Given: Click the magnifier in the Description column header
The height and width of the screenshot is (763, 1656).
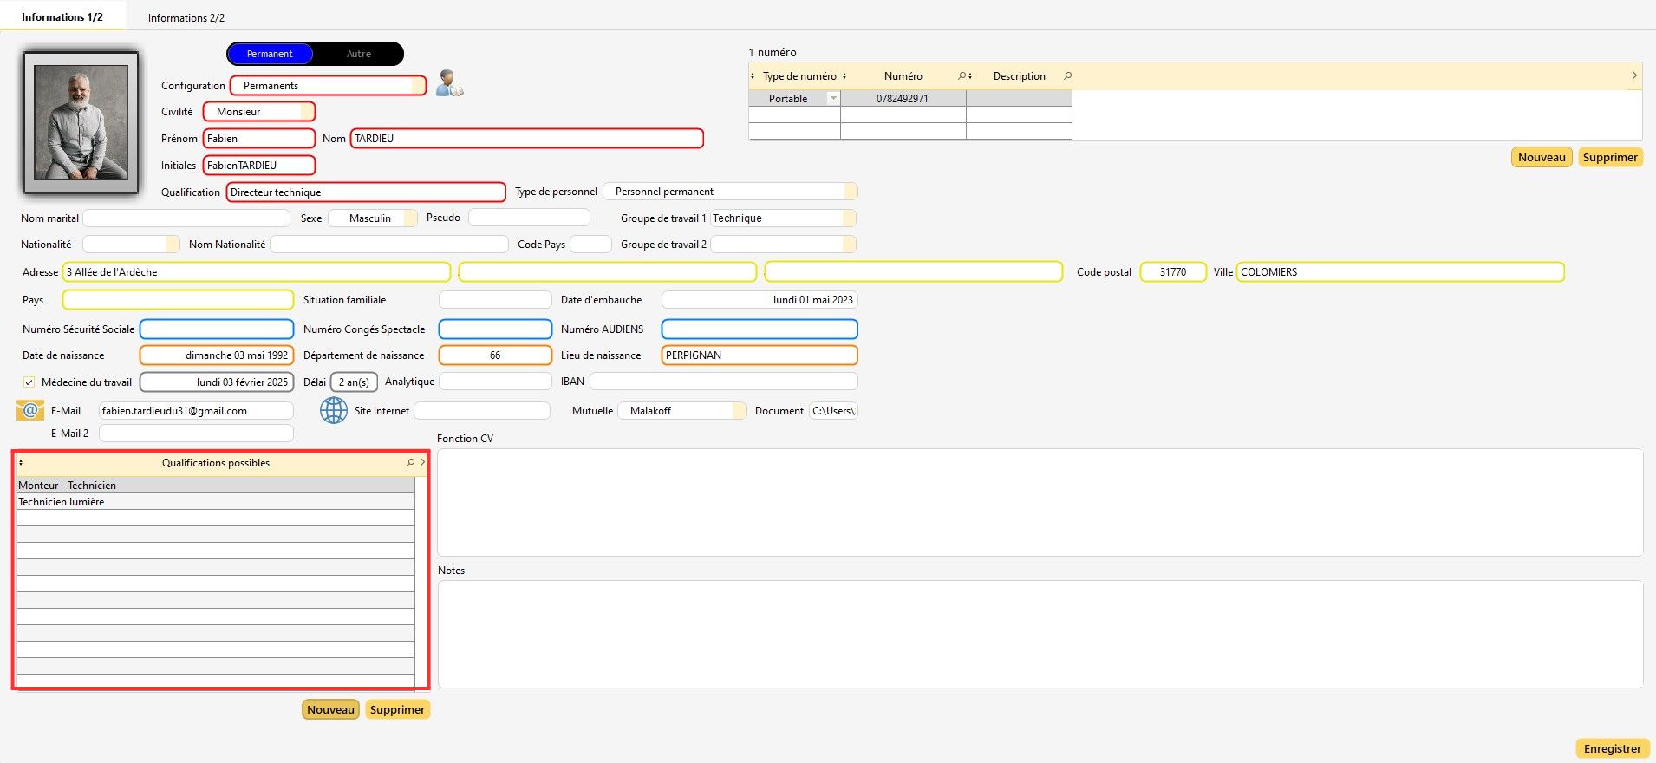Looking at the screenshot, I should [1067, 76].
